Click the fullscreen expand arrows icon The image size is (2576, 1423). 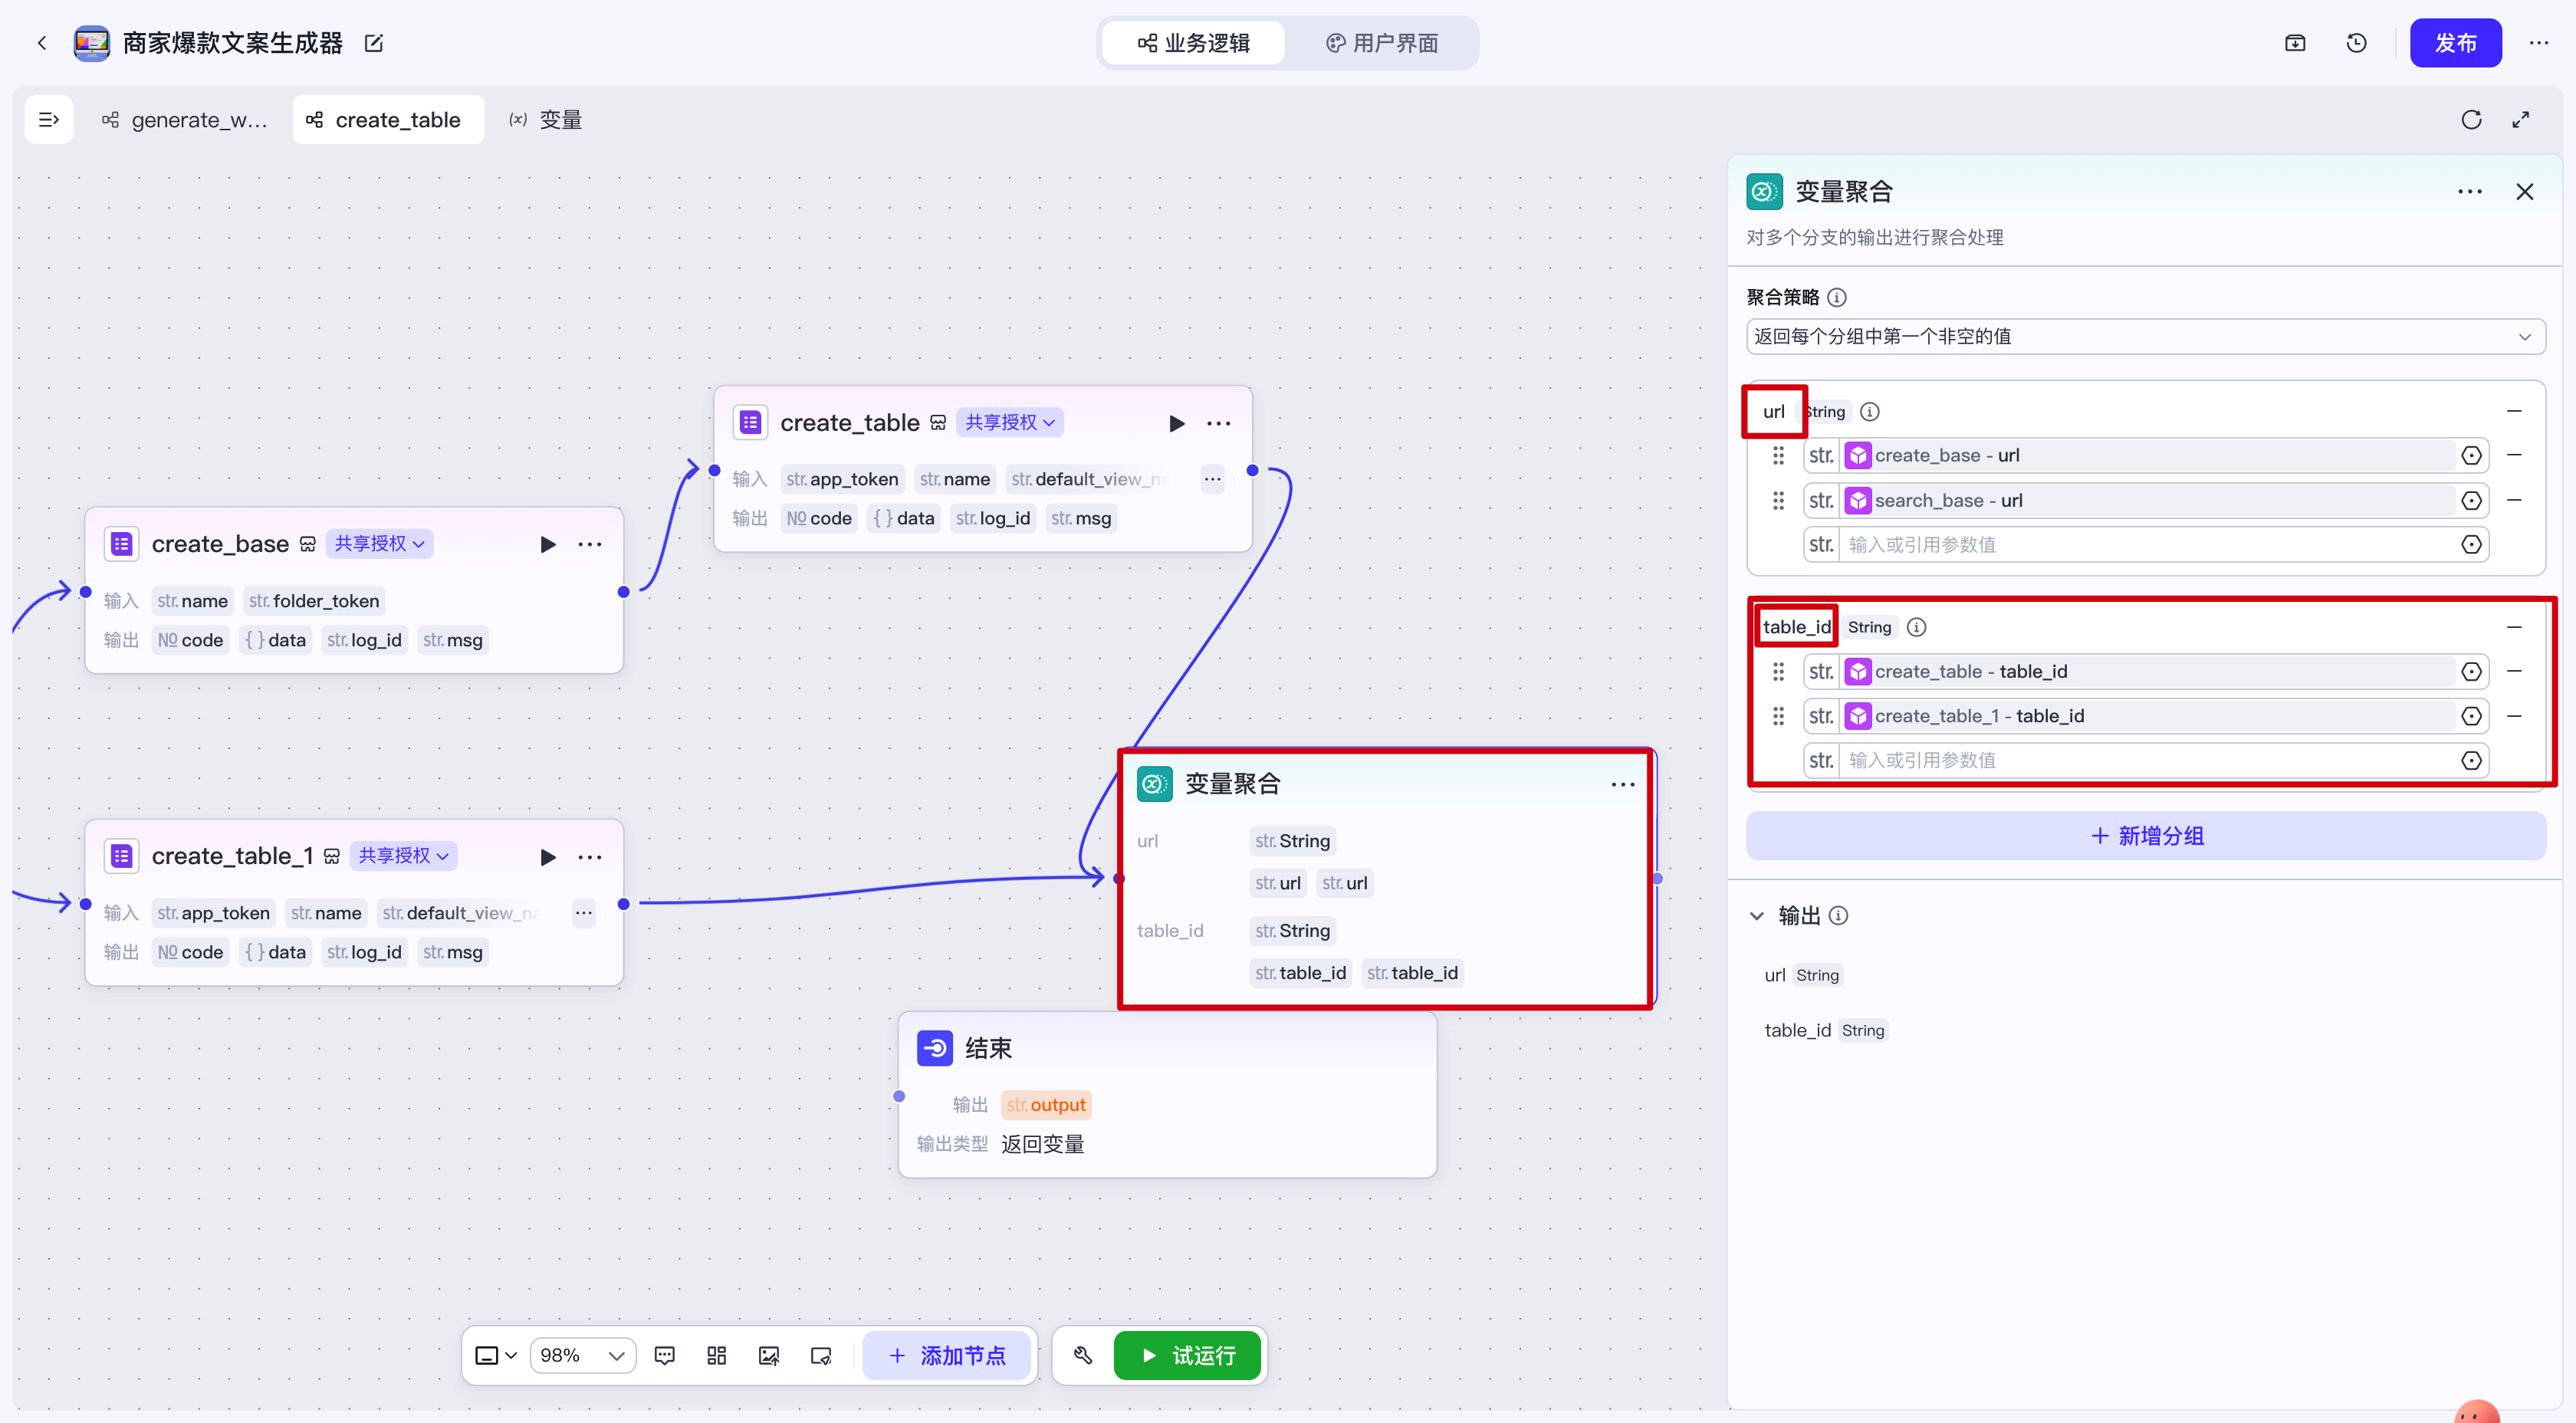pos(2521,120)
